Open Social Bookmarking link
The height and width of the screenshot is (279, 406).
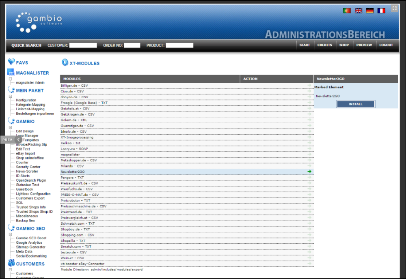31,256
